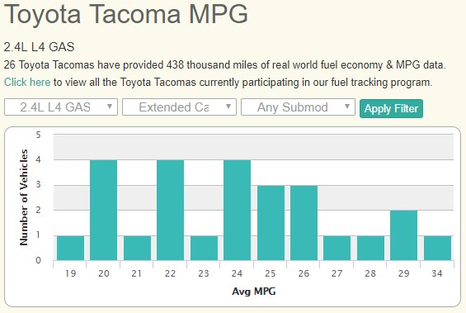Open the 2.4L L4 GAS engine dropdown
Screen dimensions: 466x313
tap(61, 107)
